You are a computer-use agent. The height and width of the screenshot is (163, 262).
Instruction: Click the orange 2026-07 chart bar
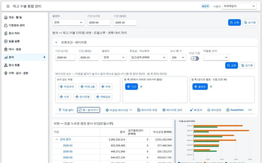[x=221, y=131]
